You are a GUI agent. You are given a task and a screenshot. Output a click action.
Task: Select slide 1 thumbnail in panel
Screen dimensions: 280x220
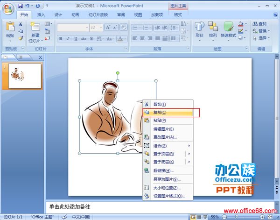25,76
